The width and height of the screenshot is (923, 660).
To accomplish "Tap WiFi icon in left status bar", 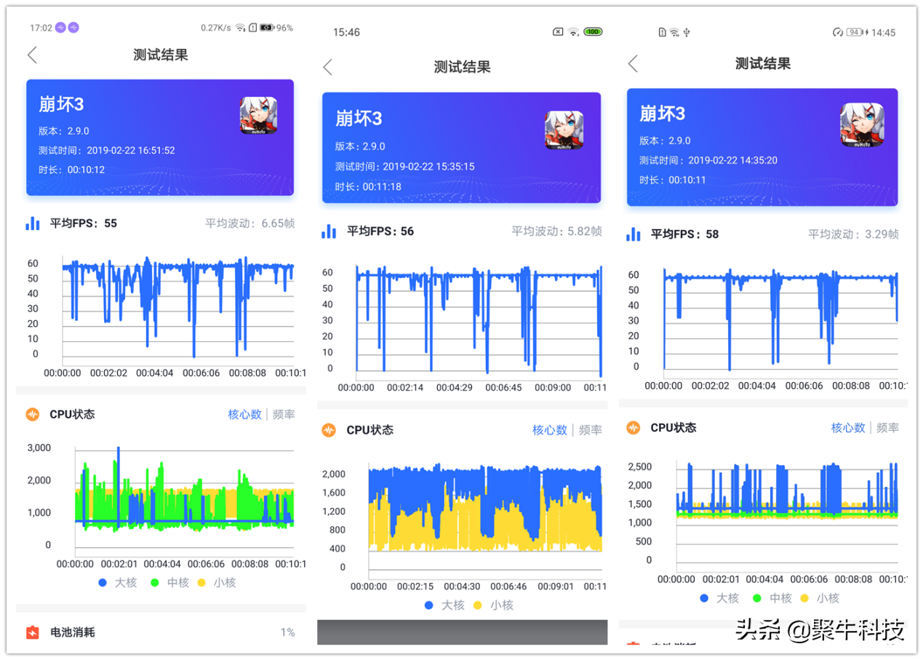I will point(240,28).
